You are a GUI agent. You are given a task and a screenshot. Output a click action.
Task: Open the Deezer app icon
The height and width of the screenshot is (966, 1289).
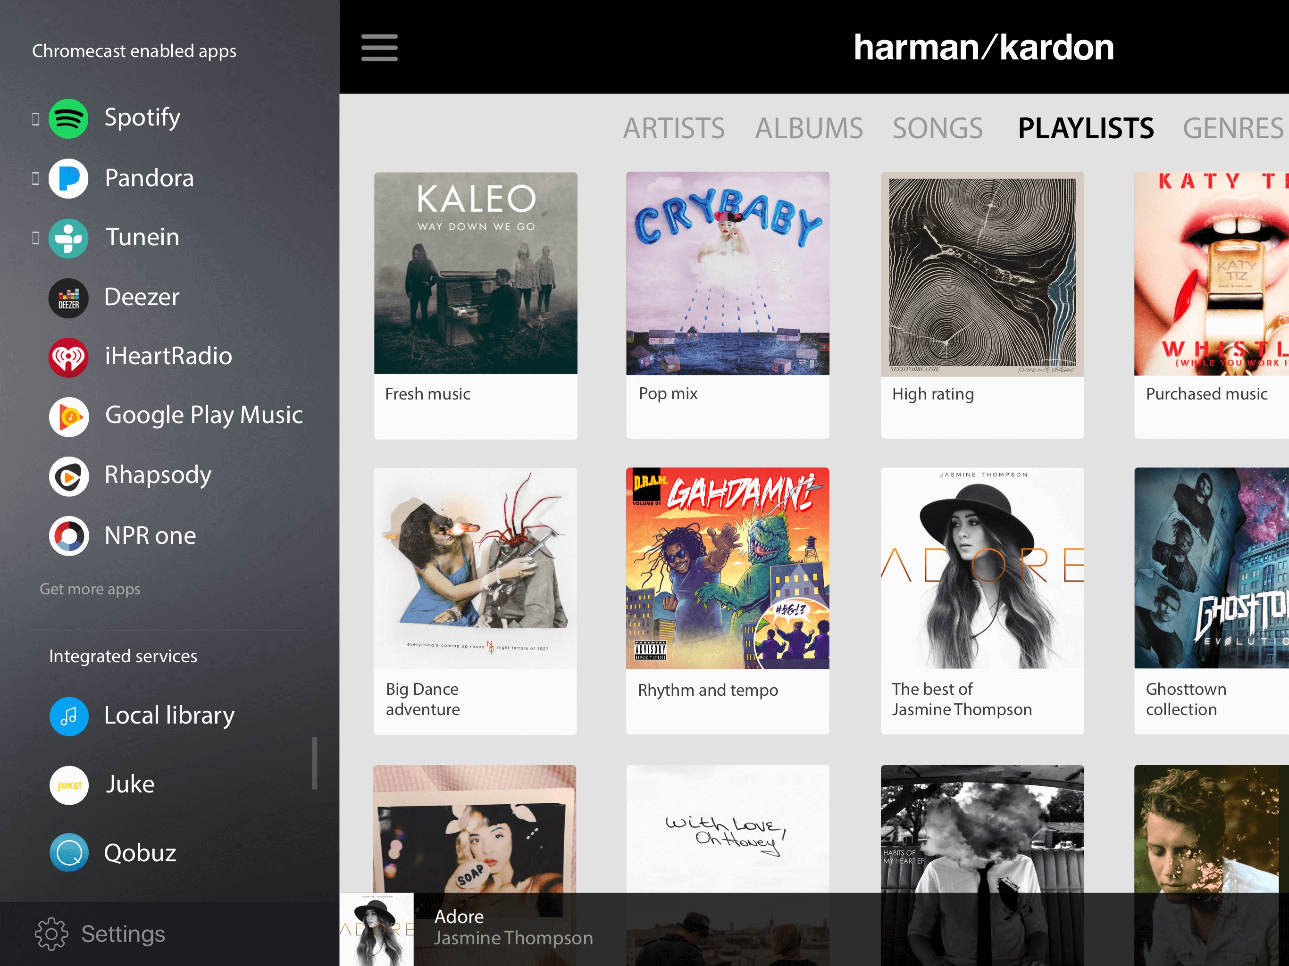tap(68, 298)
